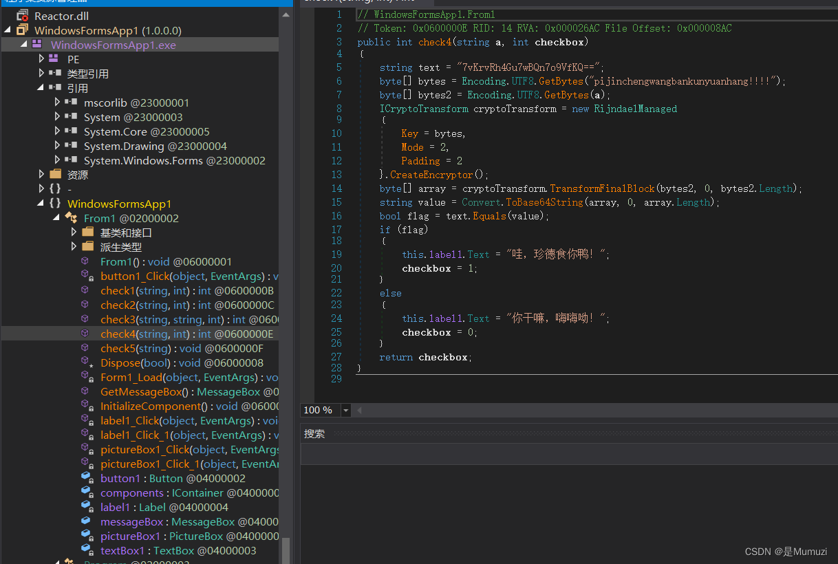Open Form1_Load method
The height and width of the screenshot is (564, 838).
tap(189, 377)
